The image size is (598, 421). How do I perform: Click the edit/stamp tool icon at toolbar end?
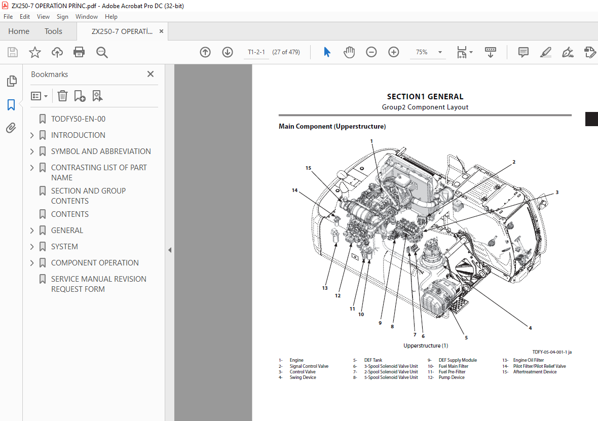coord(589,52)
